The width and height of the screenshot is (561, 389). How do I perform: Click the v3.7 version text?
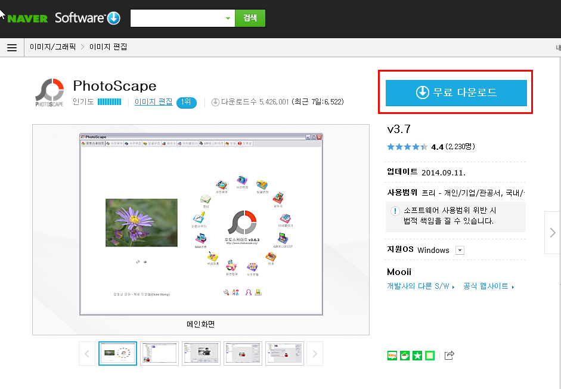(x=399, y=129)
